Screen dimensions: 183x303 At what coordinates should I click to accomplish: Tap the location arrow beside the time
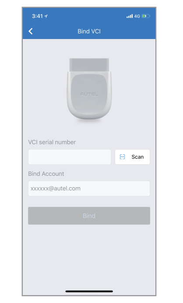pos(46,16)
